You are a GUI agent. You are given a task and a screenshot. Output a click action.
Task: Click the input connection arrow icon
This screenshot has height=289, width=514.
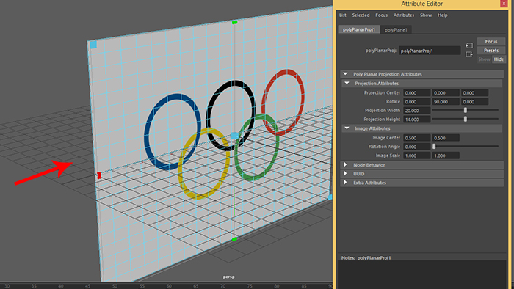pos(469,45)
